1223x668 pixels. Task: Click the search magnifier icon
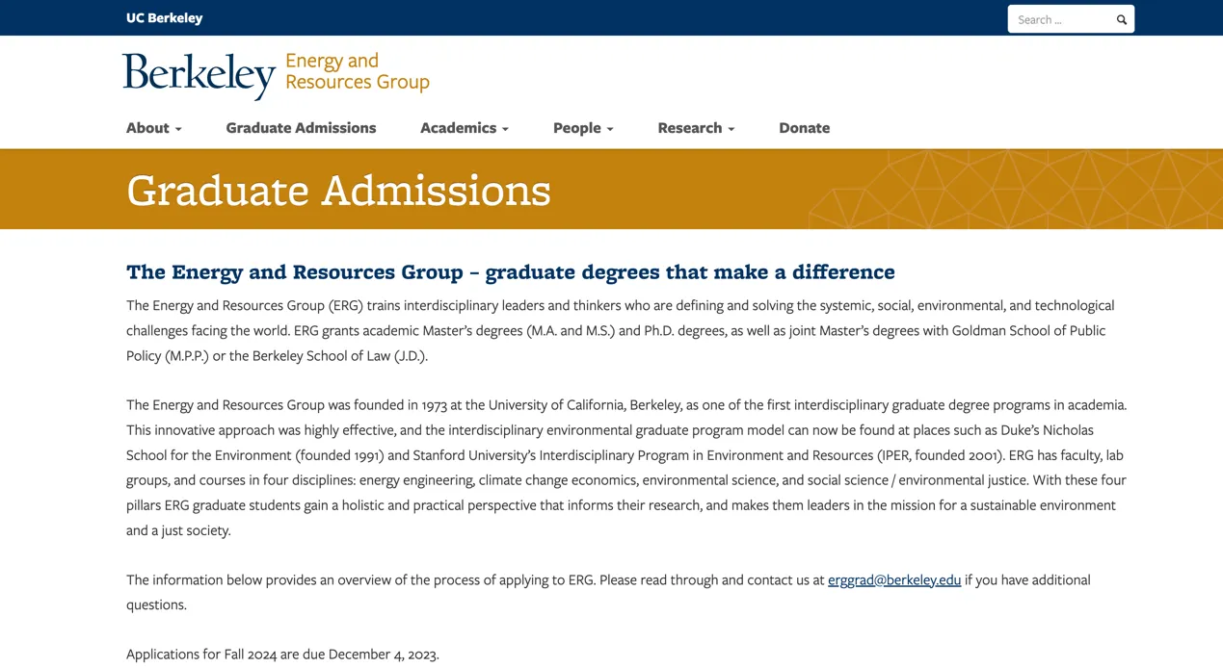1121,19
